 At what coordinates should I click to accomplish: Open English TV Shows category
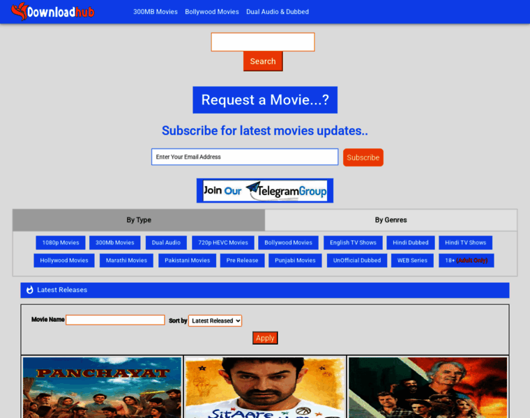(353, 242)
